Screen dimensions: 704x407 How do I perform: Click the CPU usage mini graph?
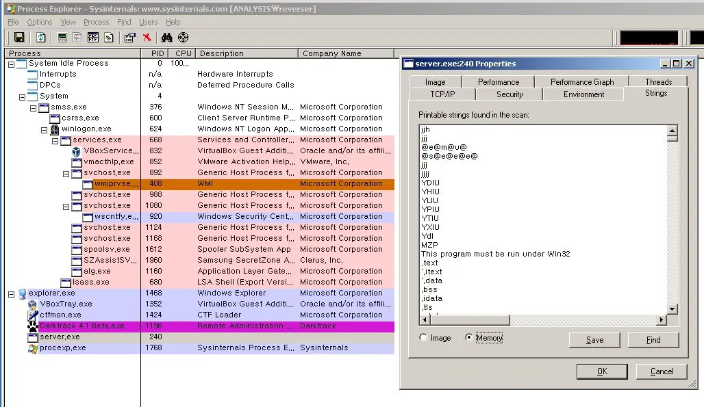649,38
